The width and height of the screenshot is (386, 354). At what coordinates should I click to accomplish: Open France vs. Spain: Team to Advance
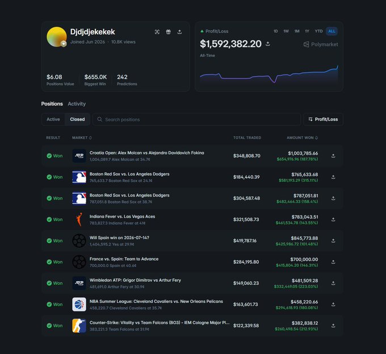click(124, 259)
